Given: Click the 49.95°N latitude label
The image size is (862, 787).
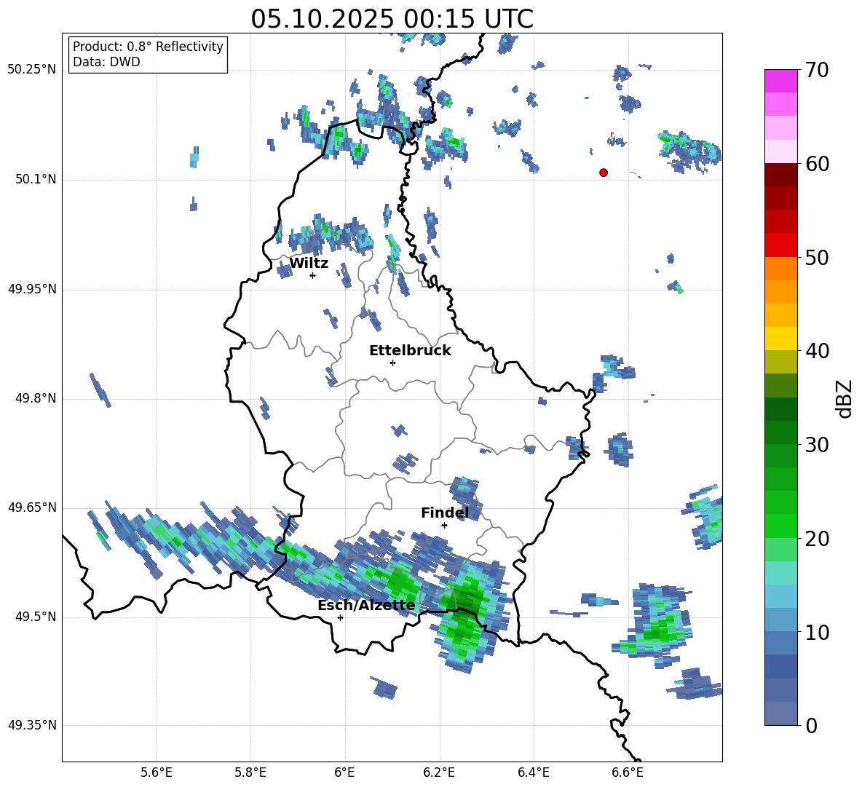Looking at the screenshot, I should (32, 289).
